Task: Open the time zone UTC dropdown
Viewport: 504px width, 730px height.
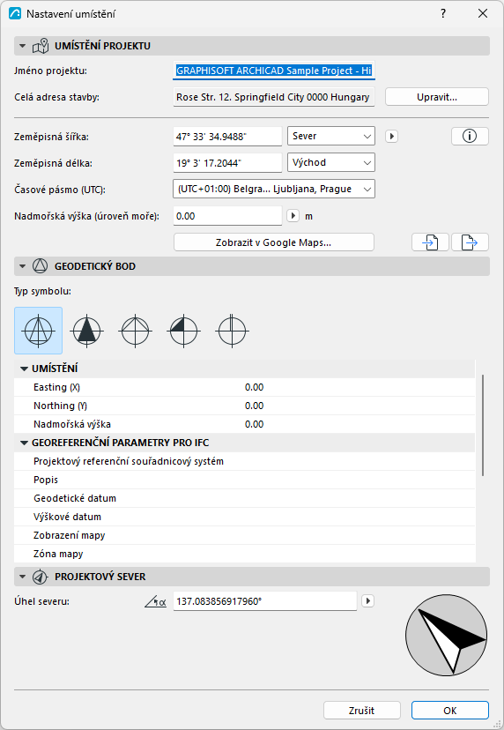Action: [274, 189]
